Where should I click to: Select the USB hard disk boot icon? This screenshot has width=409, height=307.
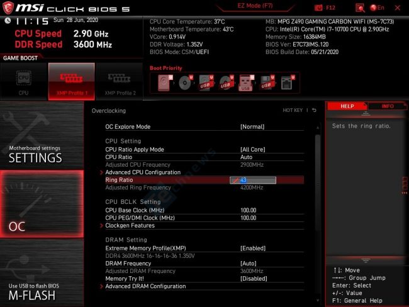(x=206, y=82)
